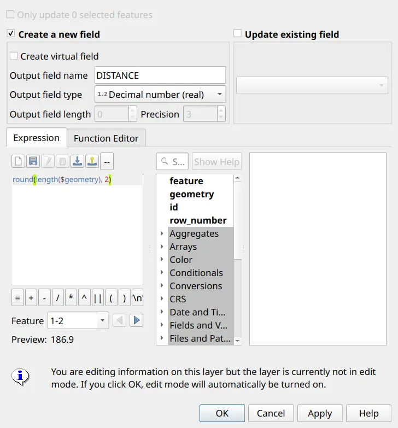Screen dimensions: 398x428
Task: Check Update existing field option
Action: pyautogui.click(x=237, y=33)
